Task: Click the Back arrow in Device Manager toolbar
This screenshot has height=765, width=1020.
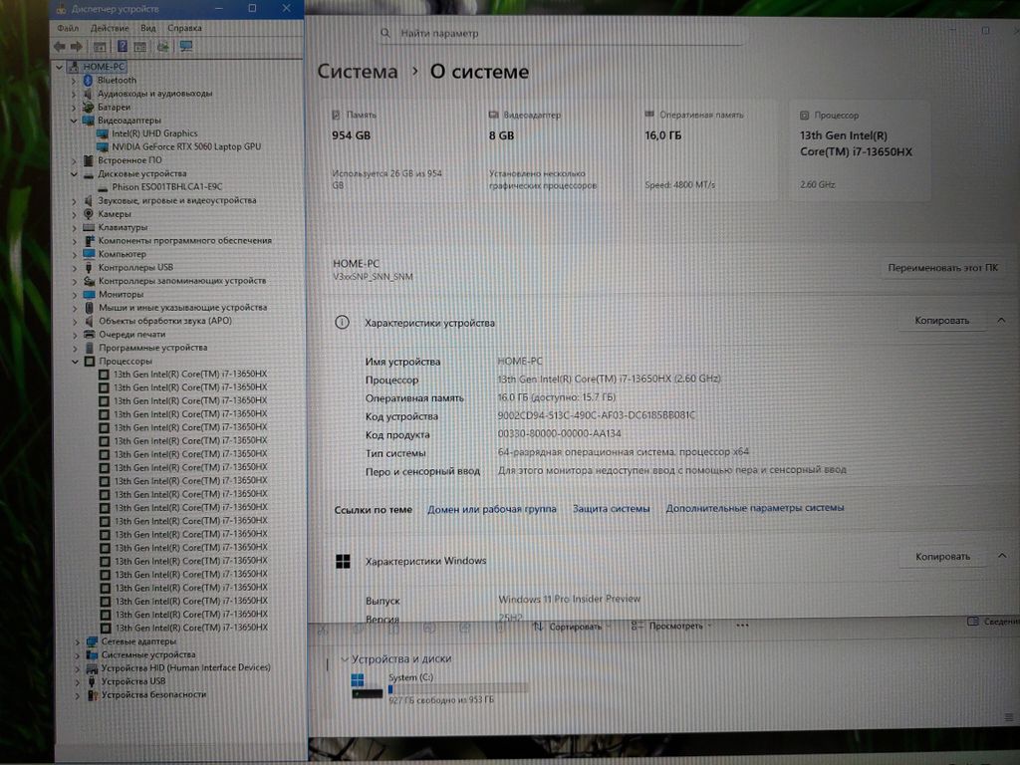Action: (60, 46)
